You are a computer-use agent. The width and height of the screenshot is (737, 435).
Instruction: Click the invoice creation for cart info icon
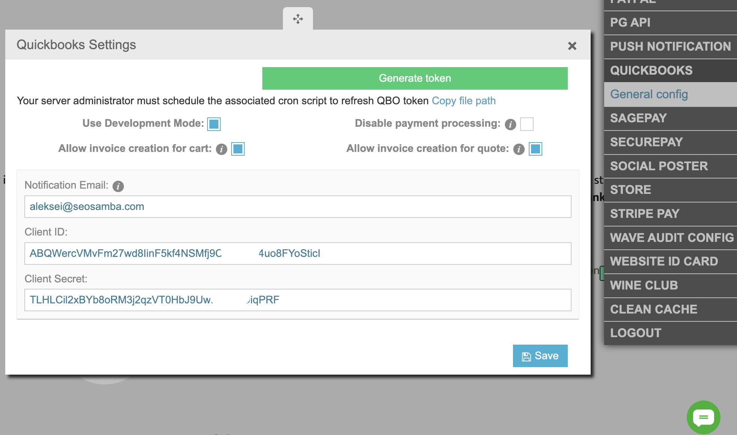coord(221,149)
